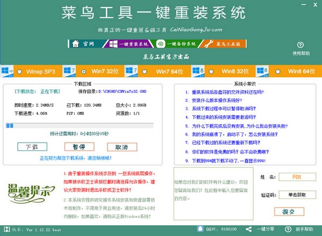Select the Win7 64位 radio button

[x=145, y=72]
